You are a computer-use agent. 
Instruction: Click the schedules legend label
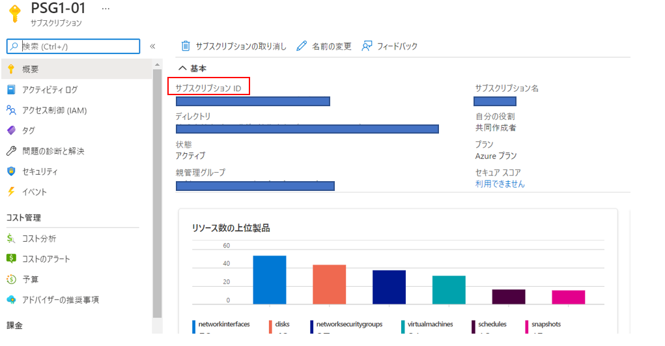(x=492, y=324)
